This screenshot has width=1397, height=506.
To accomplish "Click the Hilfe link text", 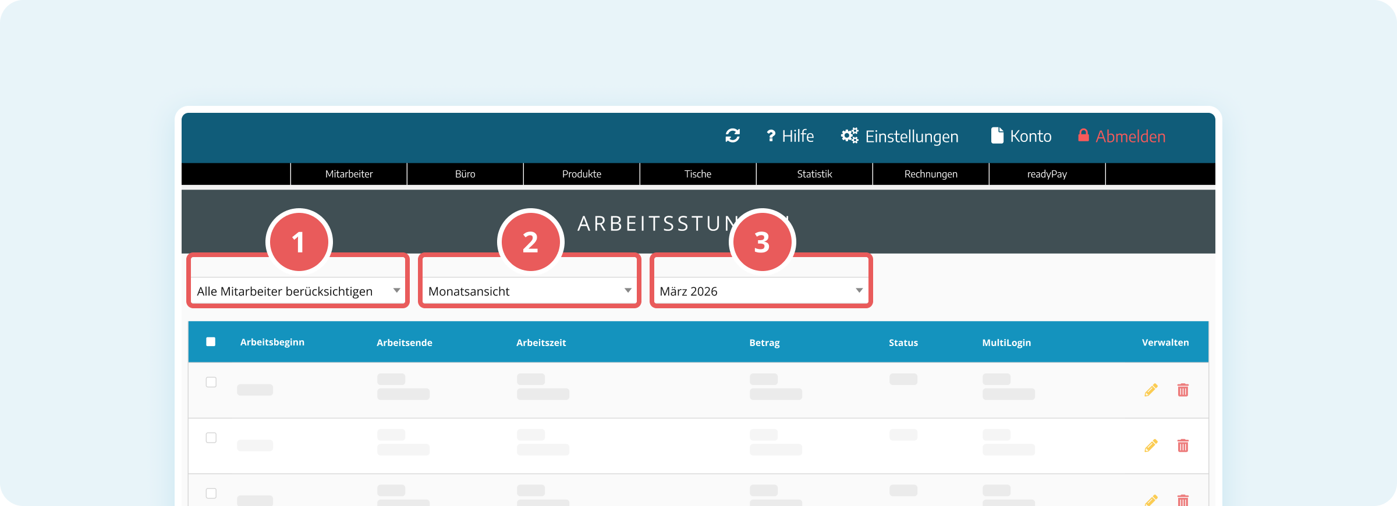I will (x=797, y=136).
